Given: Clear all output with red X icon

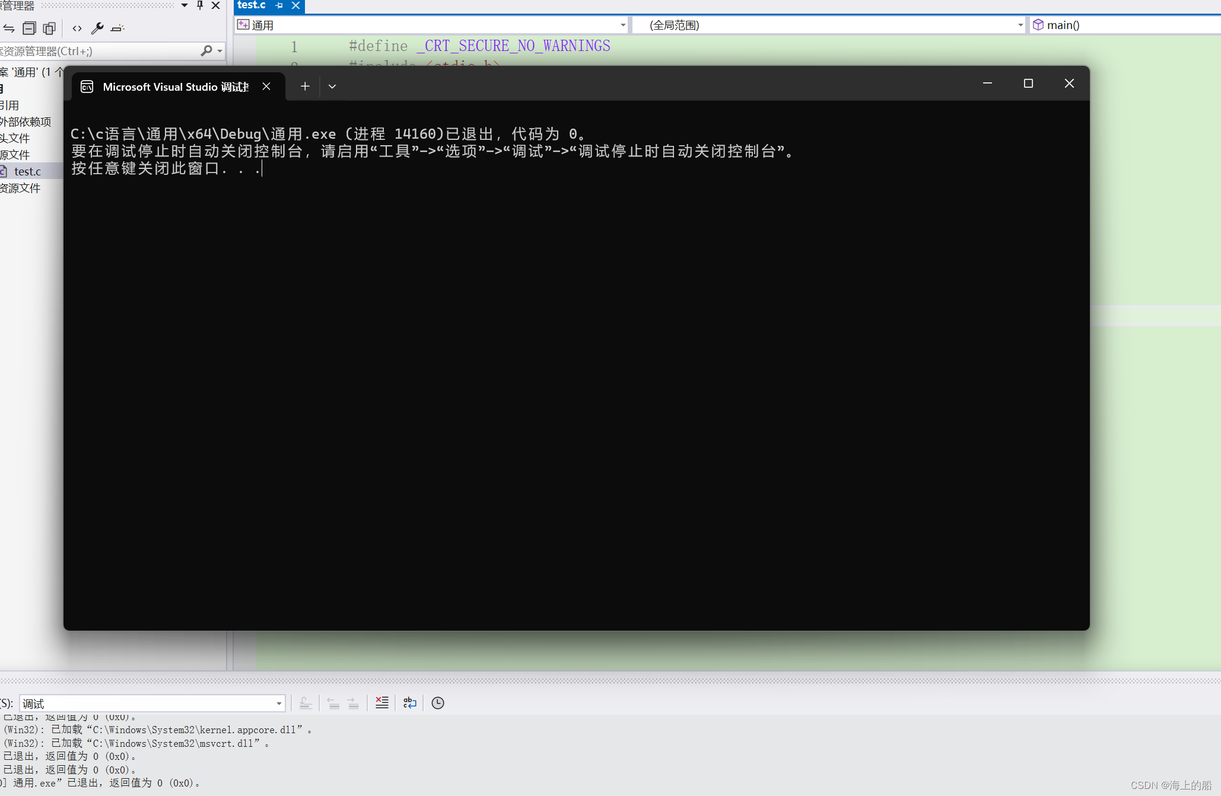Looking at the screenshot, I should 382,703.
